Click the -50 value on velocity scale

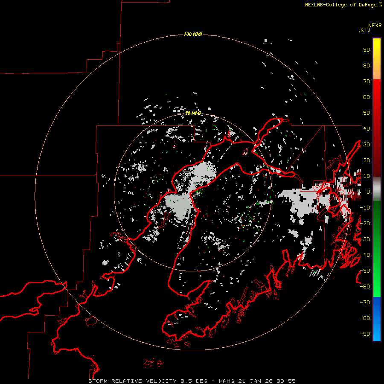(x=365, y=271)
